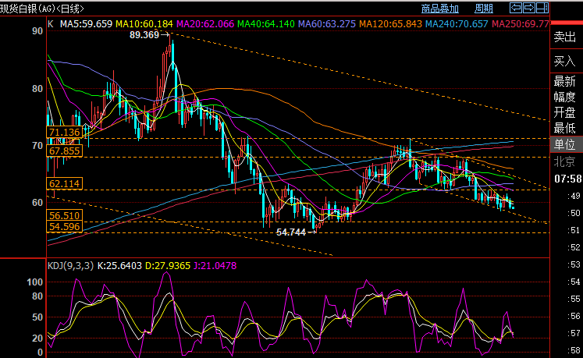The width and height of the screenshot is (583, 358).
Task: Click the MA240:70.657 indicator value
Action: click(x=457, y=24)
